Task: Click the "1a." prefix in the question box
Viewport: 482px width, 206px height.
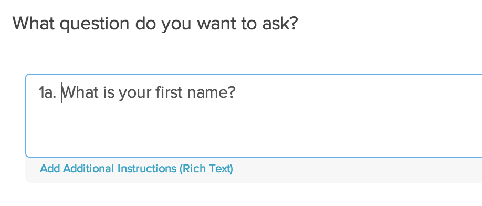Action: (x=47, y=92)
